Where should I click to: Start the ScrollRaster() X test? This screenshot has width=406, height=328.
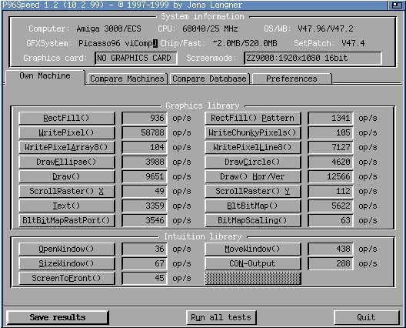(67, 191)
